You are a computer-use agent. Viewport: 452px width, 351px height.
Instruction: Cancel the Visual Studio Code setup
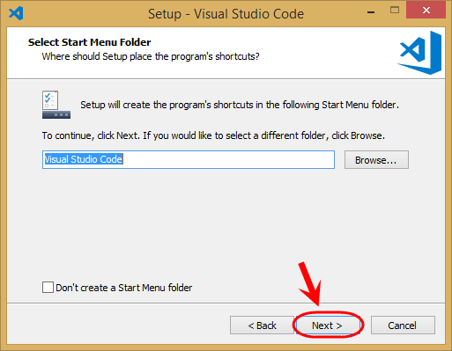(403, 325)
